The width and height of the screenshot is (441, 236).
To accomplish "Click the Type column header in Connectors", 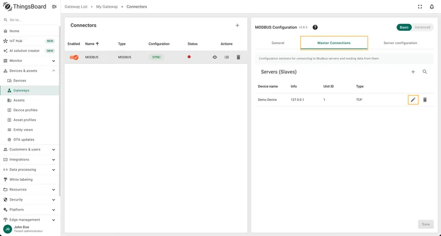I will [122, 44].
